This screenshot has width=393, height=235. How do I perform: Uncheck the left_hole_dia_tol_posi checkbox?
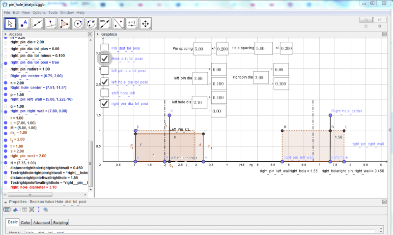tap(105, 82)
